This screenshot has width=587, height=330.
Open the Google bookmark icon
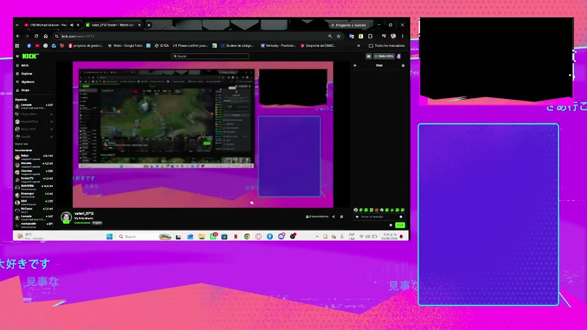pyautogui.click(x=45, y=46)
